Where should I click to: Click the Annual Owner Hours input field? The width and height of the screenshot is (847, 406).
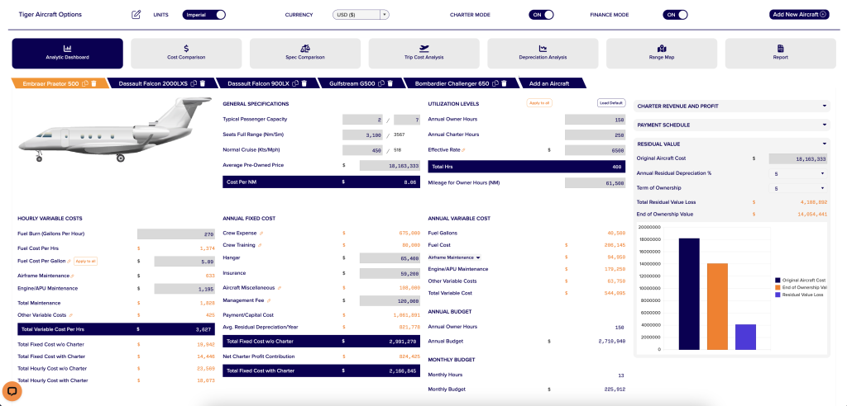596,120
